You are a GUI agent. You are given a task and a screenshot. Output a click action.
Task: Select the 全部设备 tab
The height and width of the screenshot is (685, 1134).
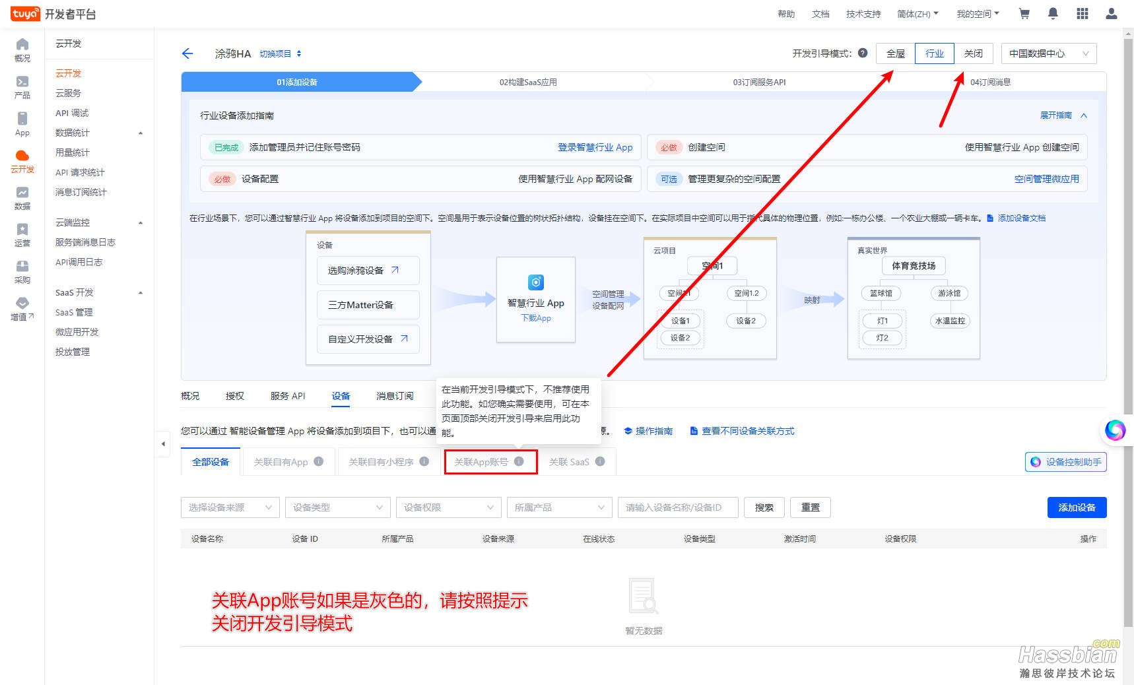pos(211,462)
